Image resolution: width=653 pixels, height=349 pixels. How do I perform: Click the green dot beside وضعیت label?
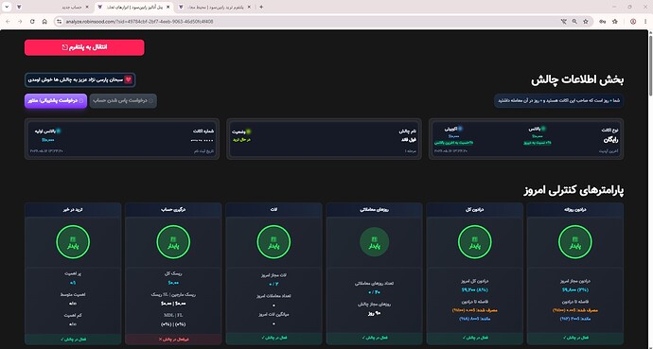[248, 131]
